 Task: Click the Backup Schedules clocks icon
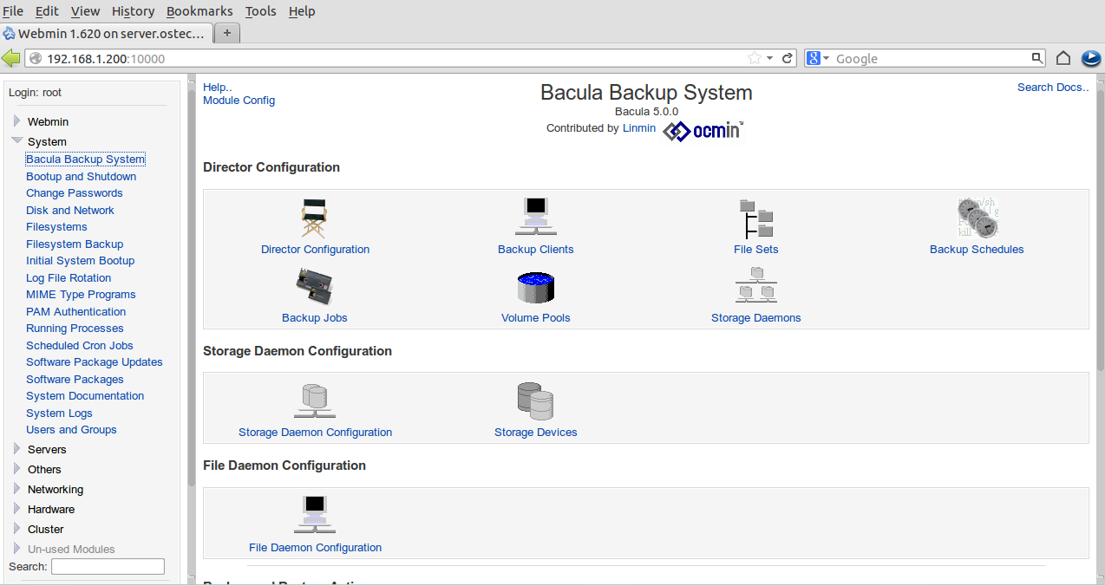977,217
